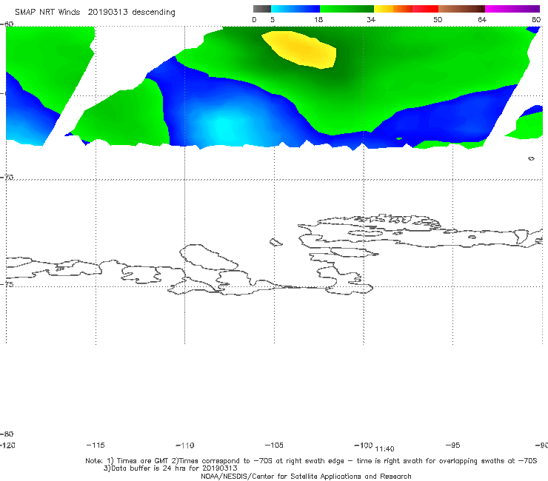Image resolution: width=548 pixels, height=481 pixels.
Task: Click the longitude label '-115'
Action: [96, 445]
